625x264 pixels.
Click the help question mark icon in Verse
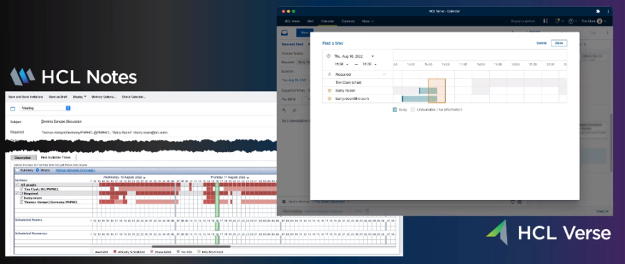coord(570,21)
